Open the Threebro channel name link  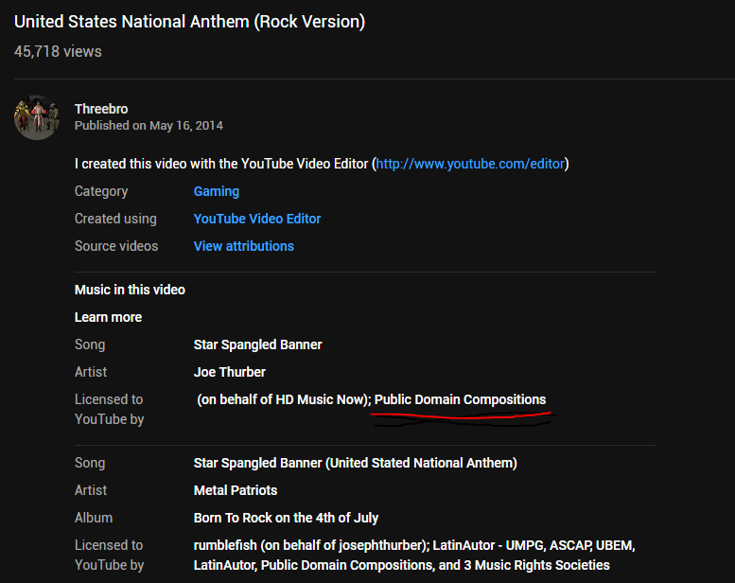tap(101, 109)
